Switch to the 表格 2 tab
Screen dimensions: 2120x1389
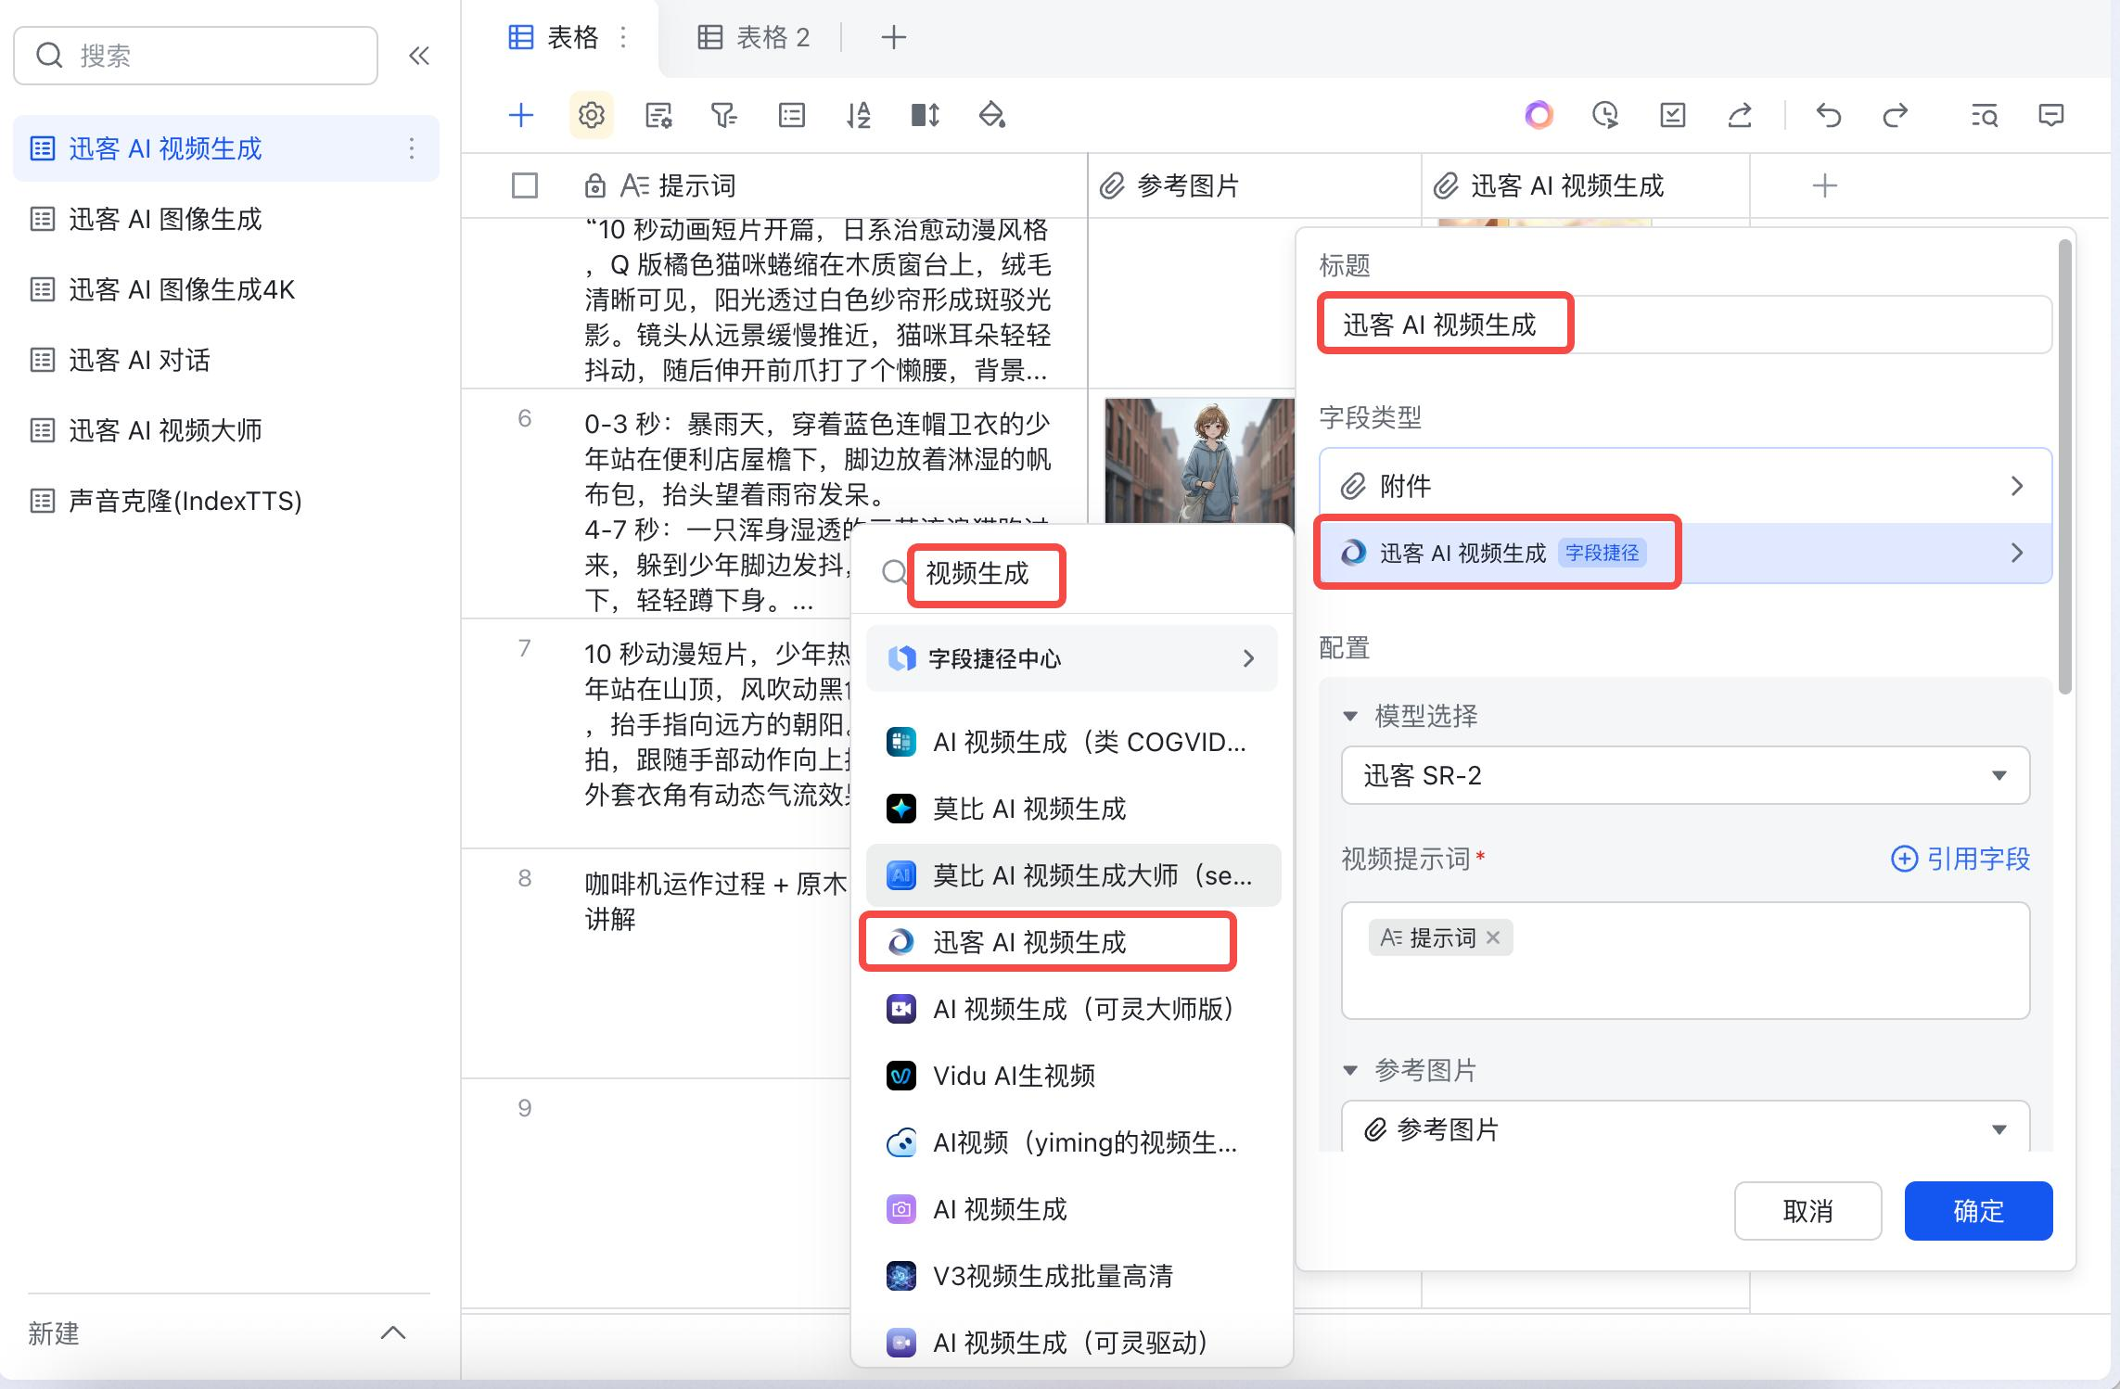(x=755, y=37)
